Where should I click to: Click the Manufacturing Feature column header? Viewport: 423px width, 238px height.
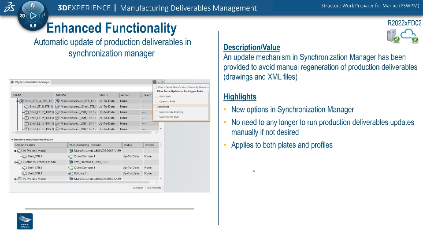(95, 145)
